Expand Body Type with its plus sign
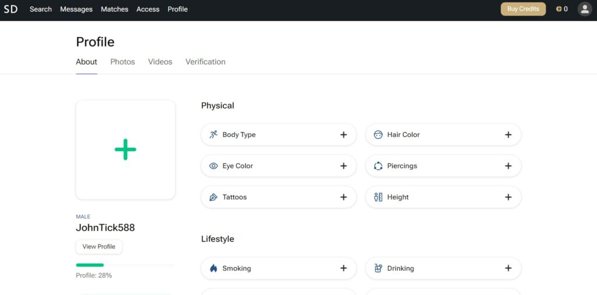Screen dimensions: 597x295 click(x=343, y=134)
